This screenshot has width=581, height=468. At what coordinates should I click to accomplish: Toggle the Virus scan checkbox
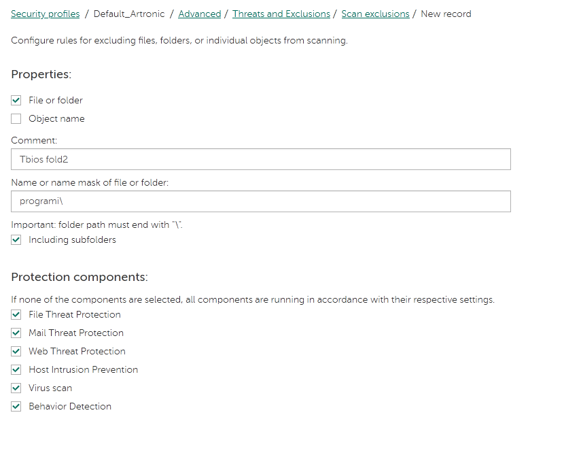16,388
